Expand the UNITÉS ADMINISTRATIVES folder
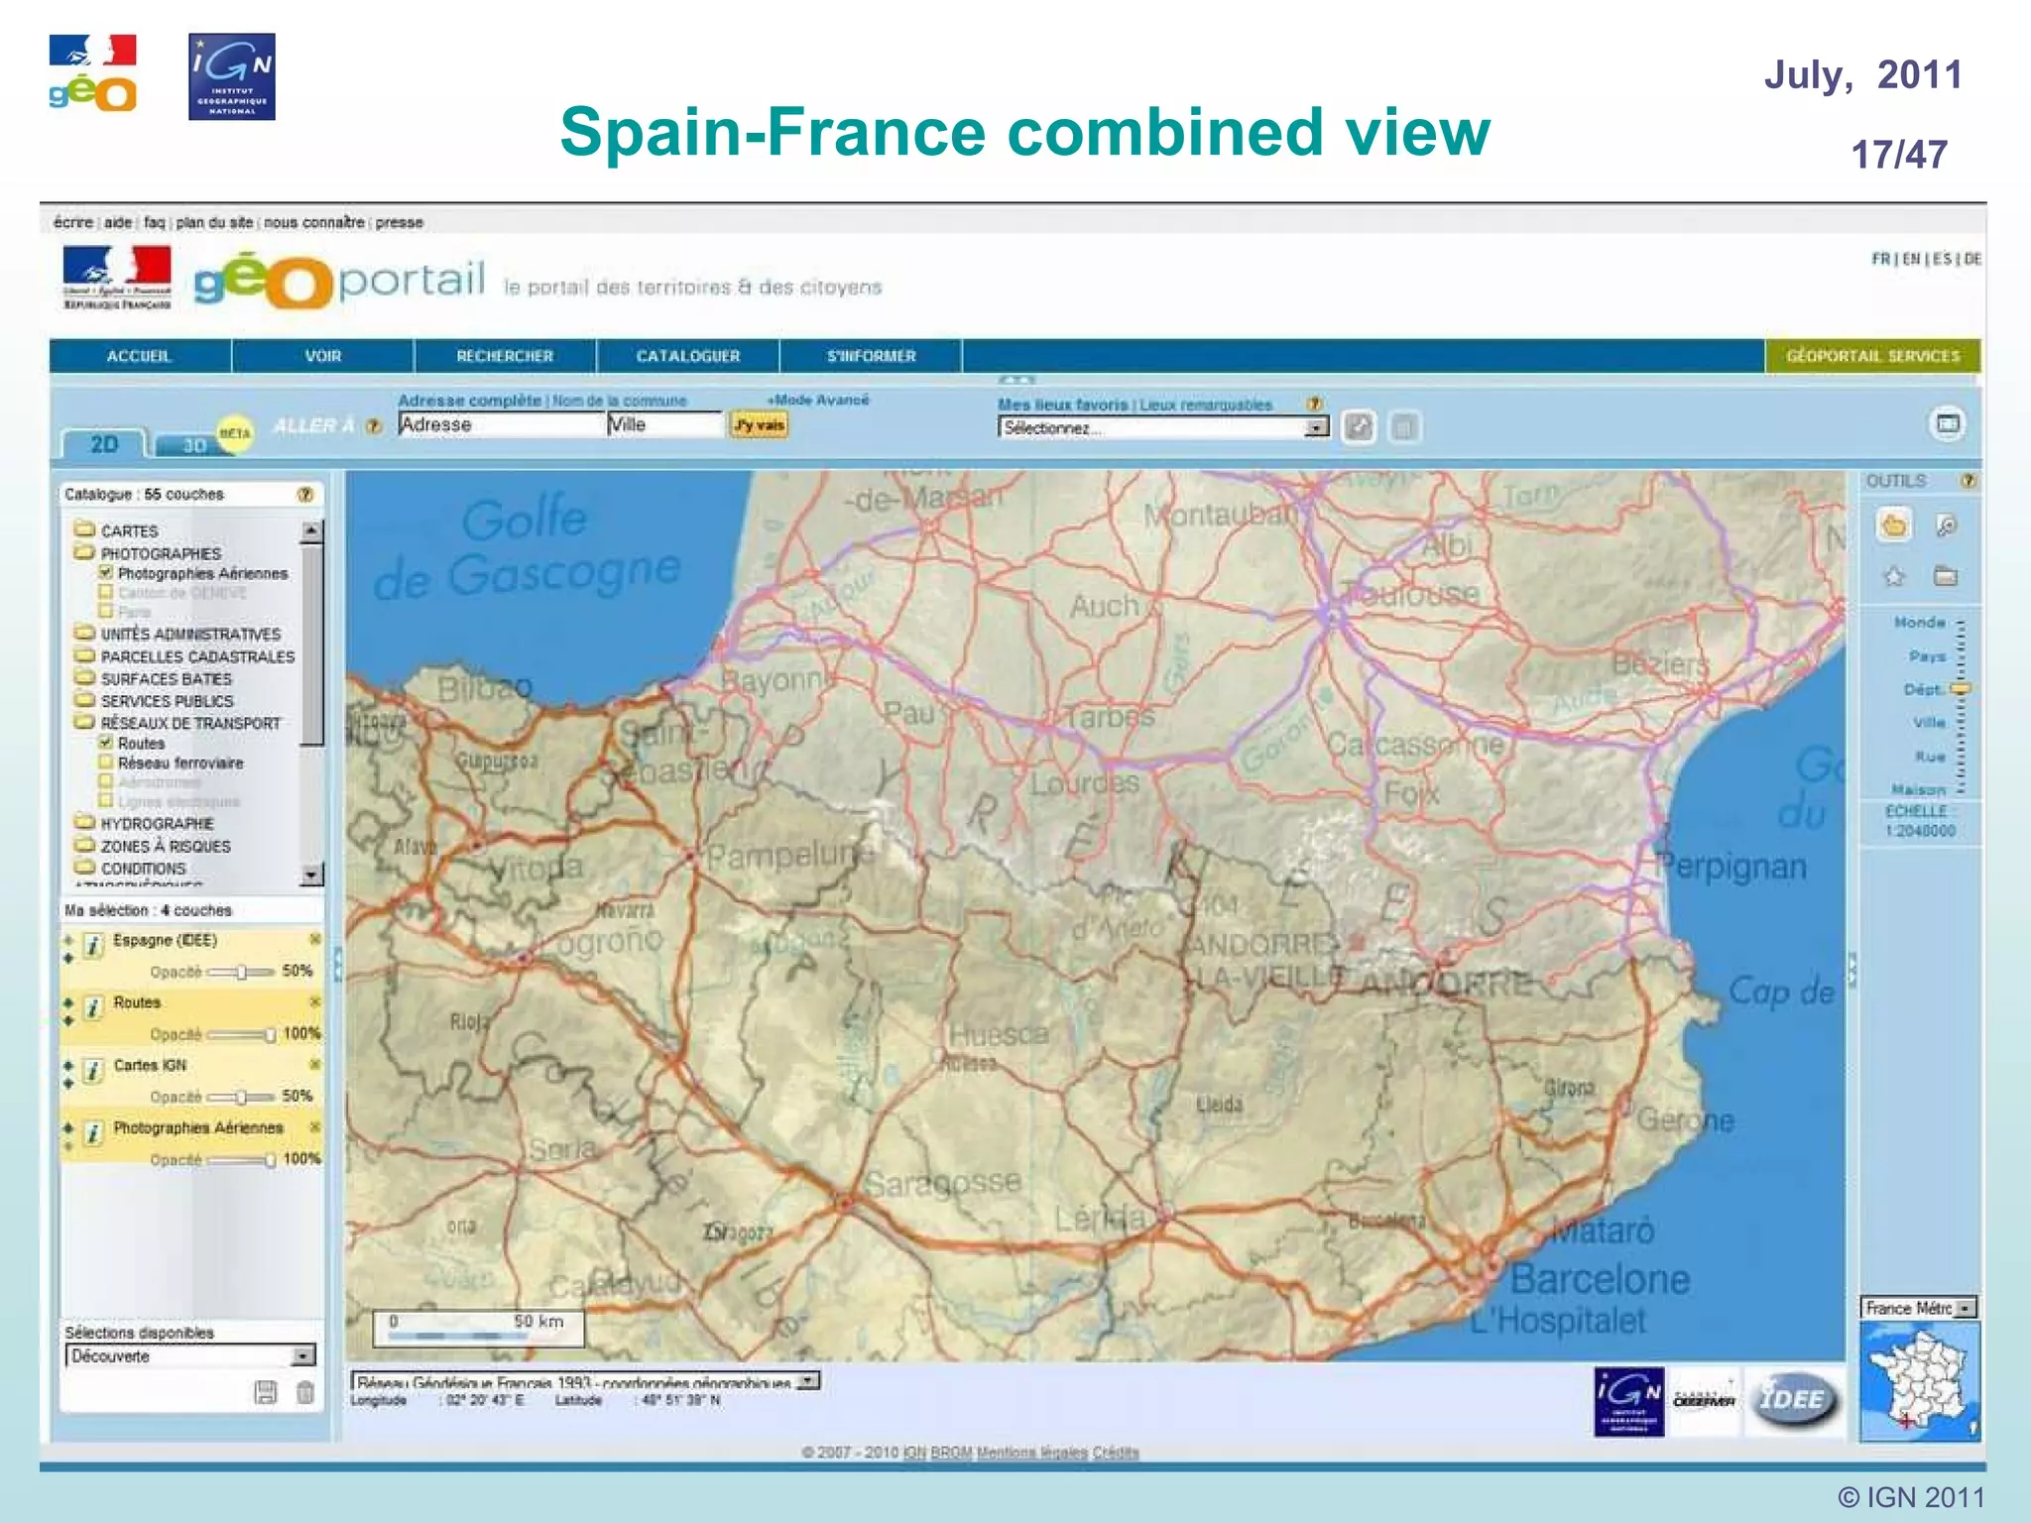The height and width of the screenshot is (1523, 2031). coord(84,633)
